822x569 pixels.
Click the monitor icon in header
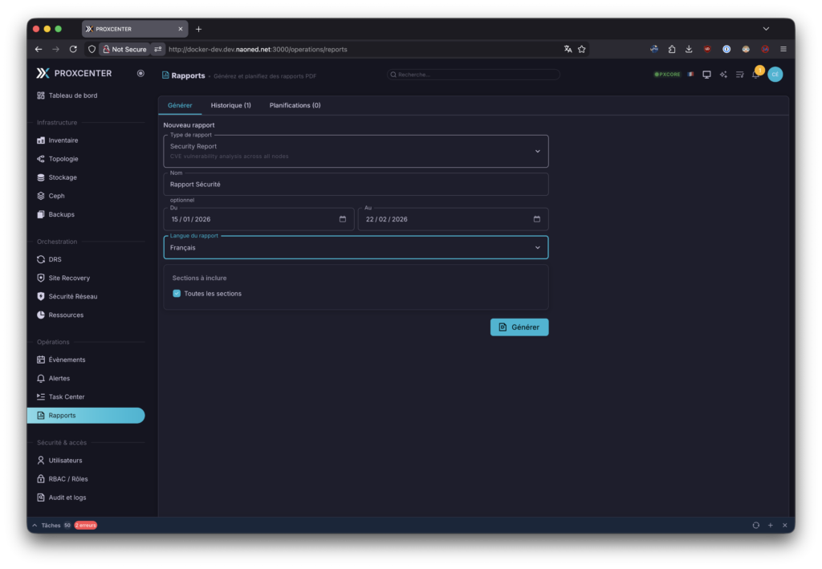(x=706, y=75)
